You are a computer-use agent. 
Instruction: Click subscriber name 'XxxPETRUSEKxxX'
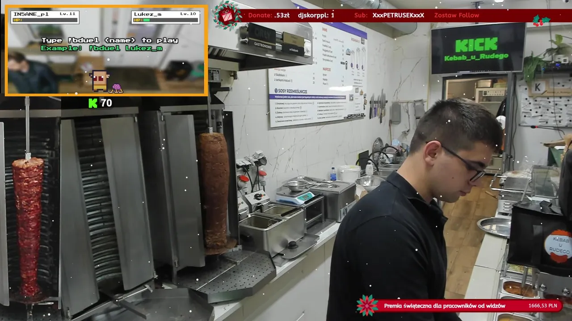398,15
